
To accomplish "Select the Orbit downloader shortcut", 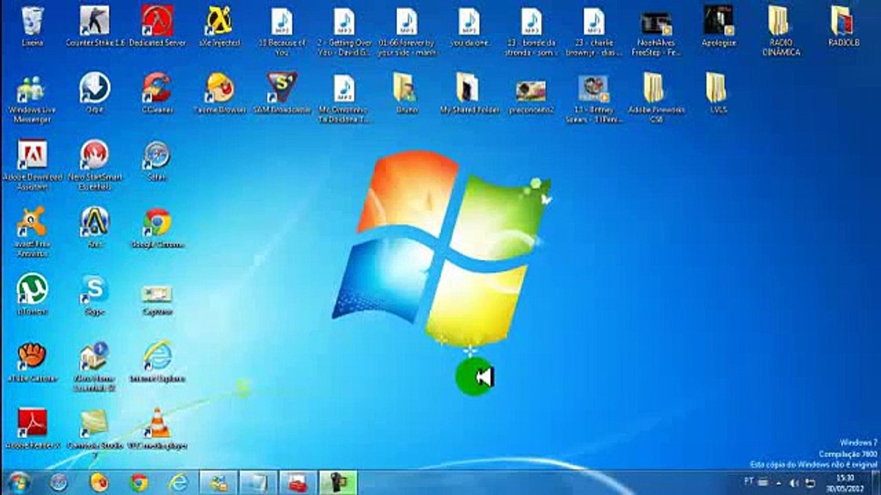I will [x=95, y=93].
